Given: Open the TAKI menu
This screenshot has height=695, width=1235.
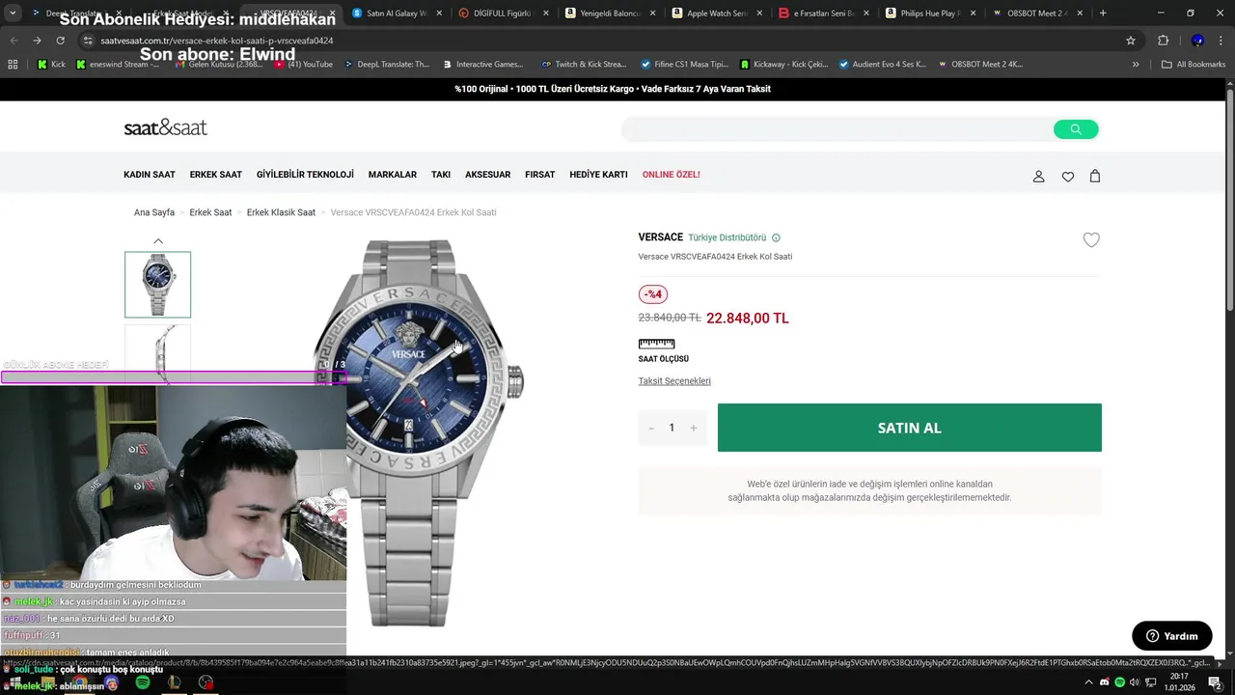Looking at the screenshot, I should (441, 175).
